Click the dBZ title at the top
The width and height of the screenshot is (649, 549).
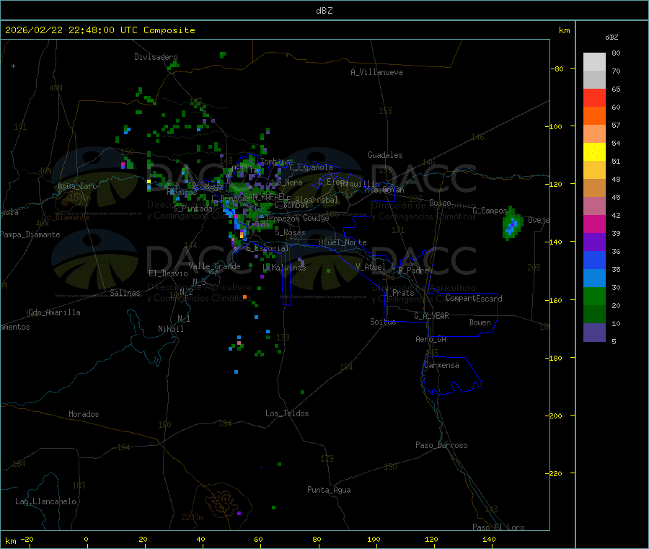(324, 11)
